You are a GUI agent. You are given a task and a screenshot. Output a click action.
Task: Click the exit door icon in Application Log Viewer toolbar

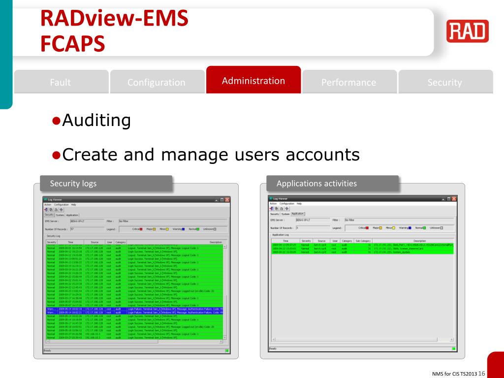[x=272, y=208]
